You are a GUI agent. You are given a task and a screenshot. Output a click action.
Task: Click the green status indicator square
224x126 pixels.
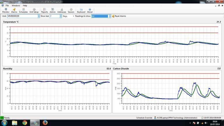point(2,118)
